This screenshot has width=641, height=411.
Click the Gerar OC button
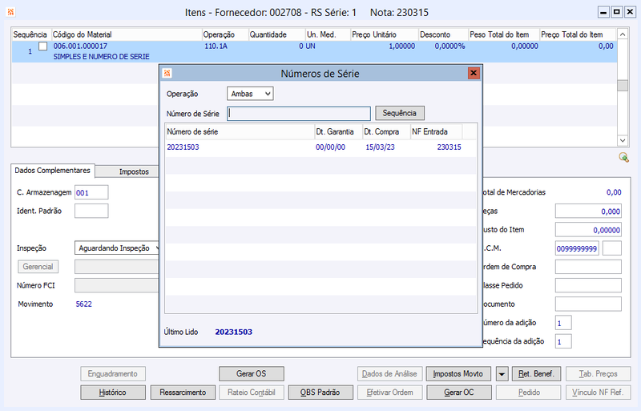point(458,393)
